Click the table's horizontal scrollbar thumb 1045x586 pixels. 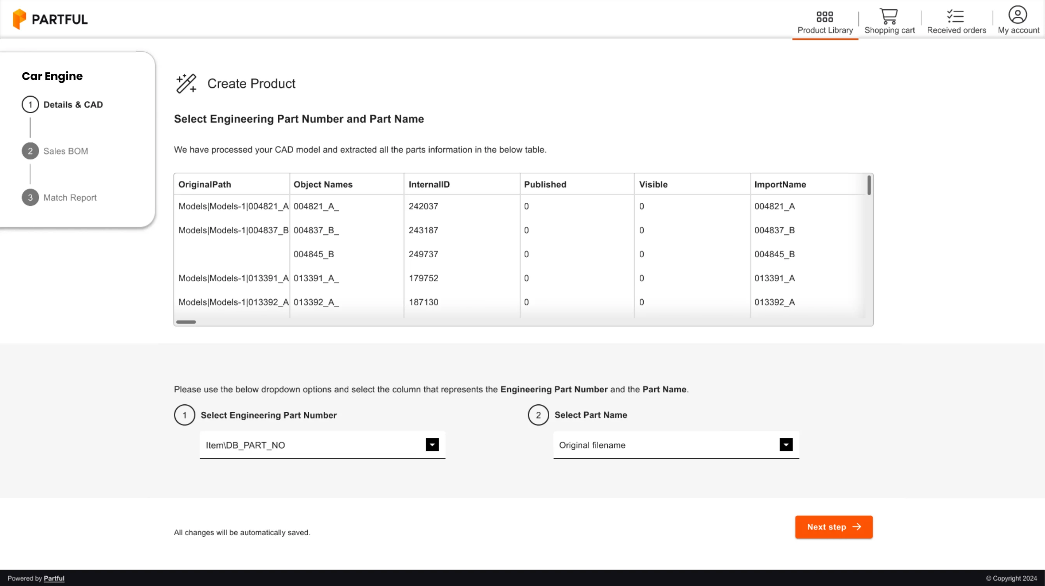[186, 322]
